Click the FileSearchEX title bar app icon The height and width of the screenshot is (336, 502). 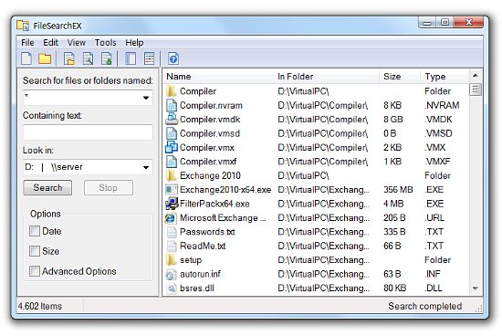click(23, 26)
